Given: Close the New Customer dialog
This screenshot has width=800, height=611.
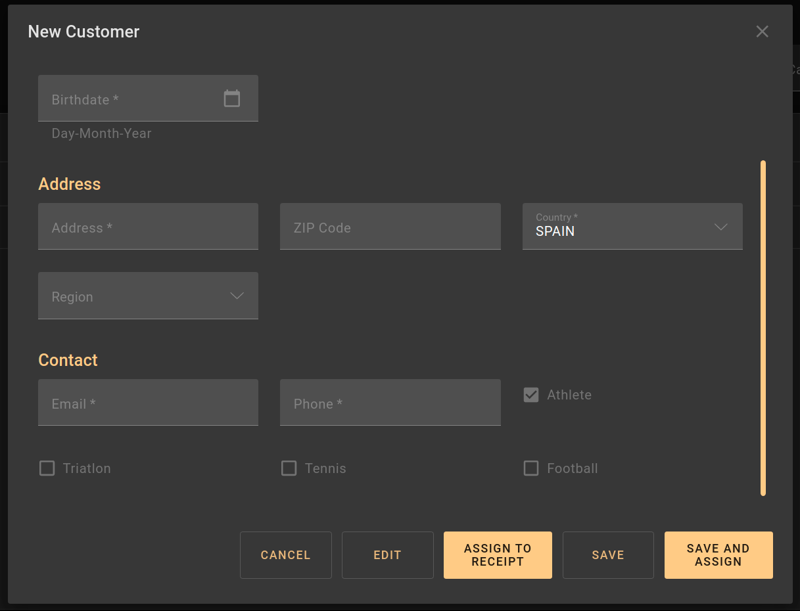Looking at the screenshot, I should (x=762, y=32).
